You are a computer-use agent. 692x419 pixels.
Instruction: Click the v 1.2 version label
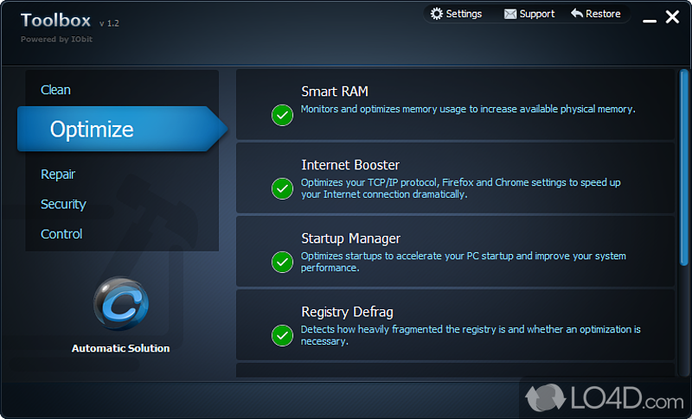[x=110, y=23]
